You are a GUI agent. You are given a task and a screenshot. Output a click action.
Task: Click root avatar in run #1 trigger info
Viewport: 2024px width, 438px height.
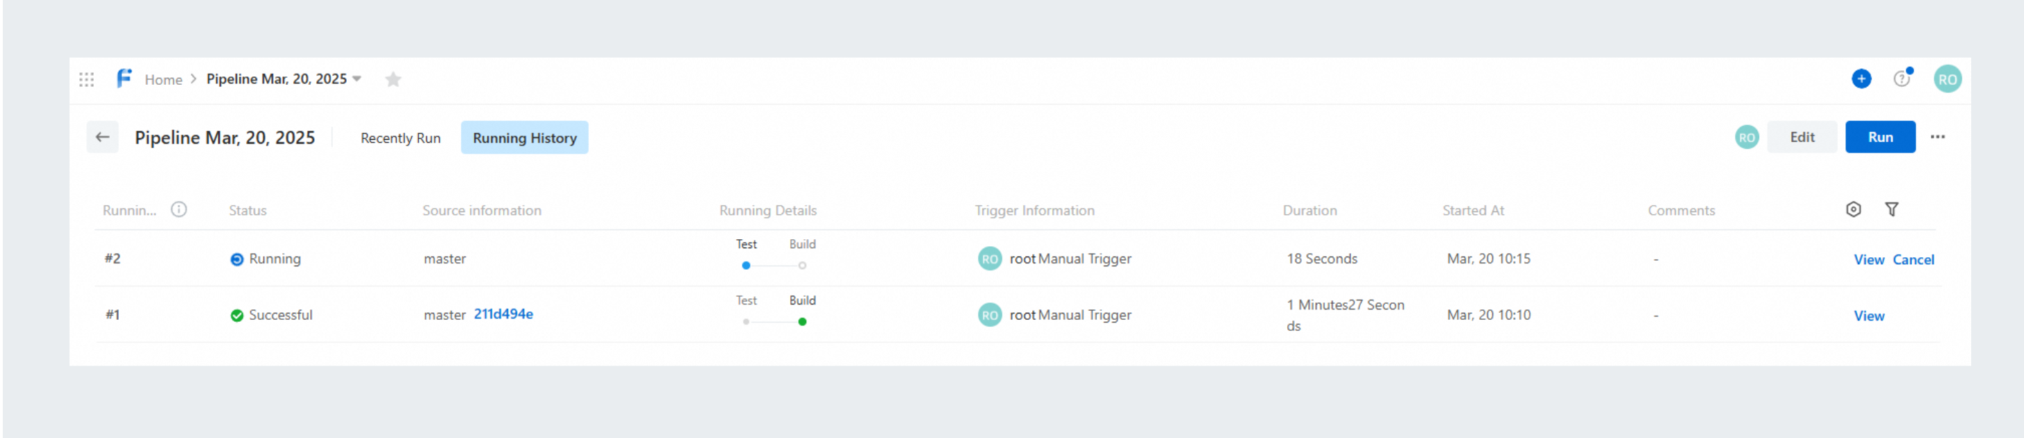989,314
